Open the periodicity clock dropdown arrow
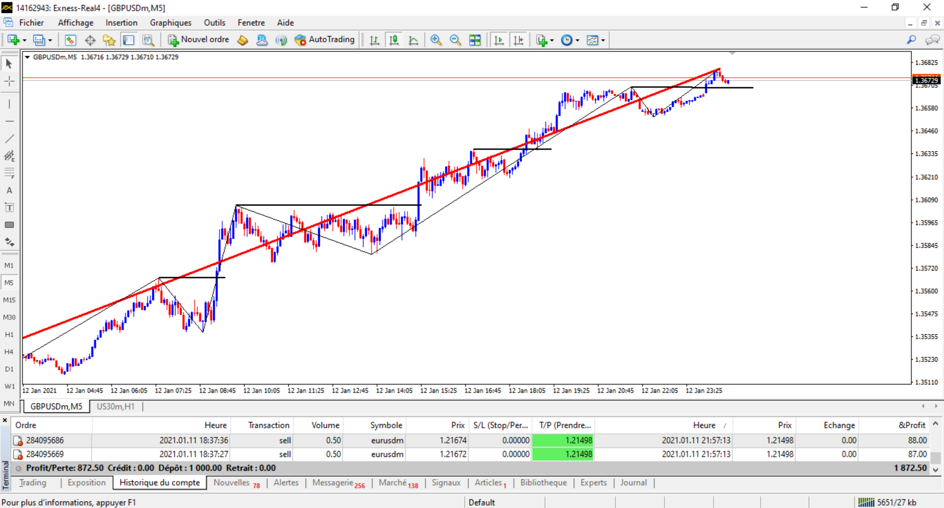Viewport: 944px width, 508px height. click(578, 40)
